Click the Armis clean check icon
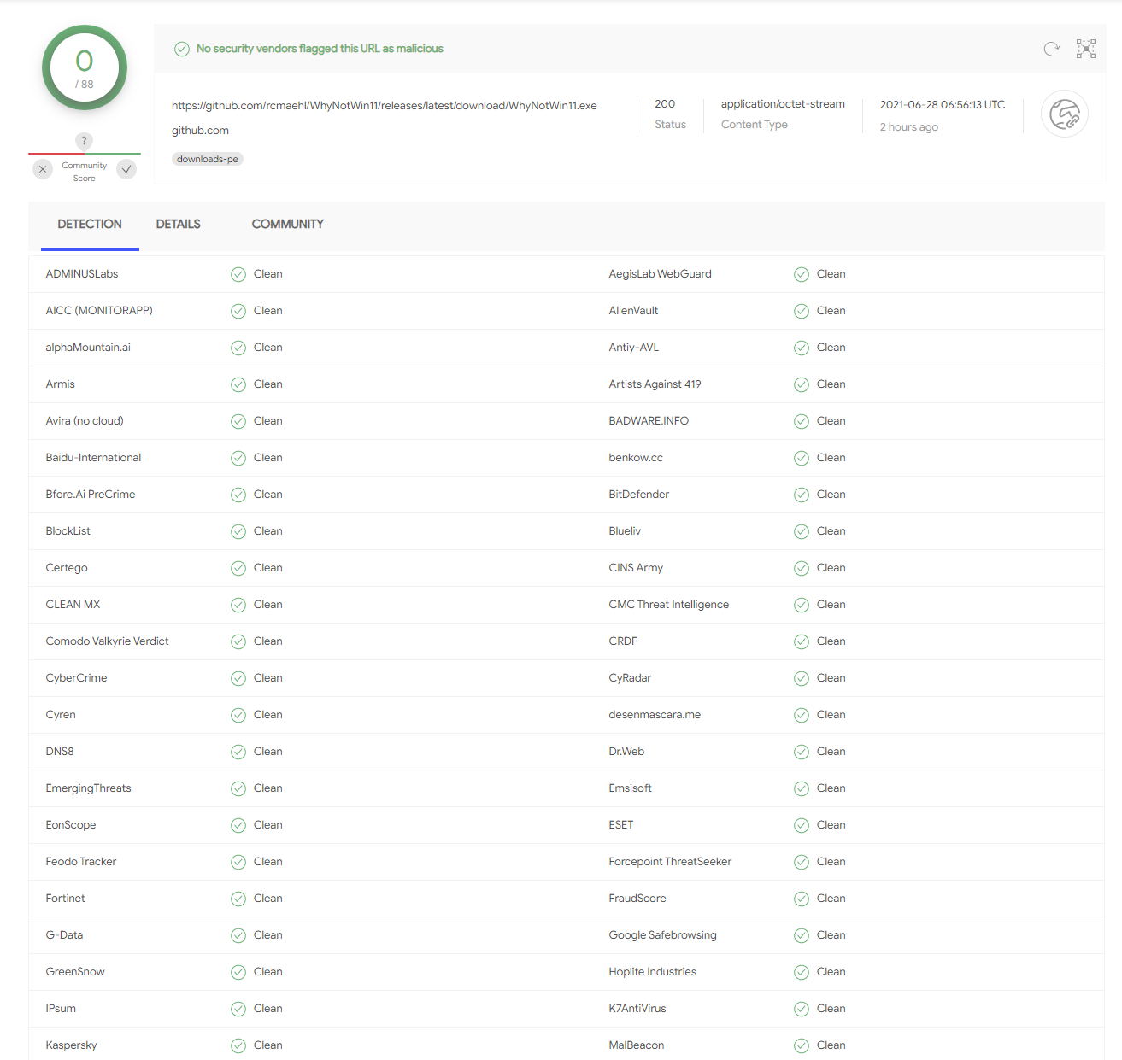This screenshot has width=1122, height=1060. [x=238, y=384]
